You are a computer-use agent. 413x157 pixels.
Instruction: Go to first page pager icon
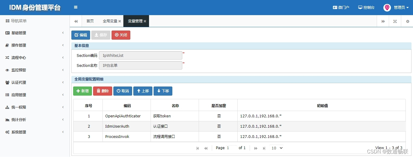click(x=198, y=148)
